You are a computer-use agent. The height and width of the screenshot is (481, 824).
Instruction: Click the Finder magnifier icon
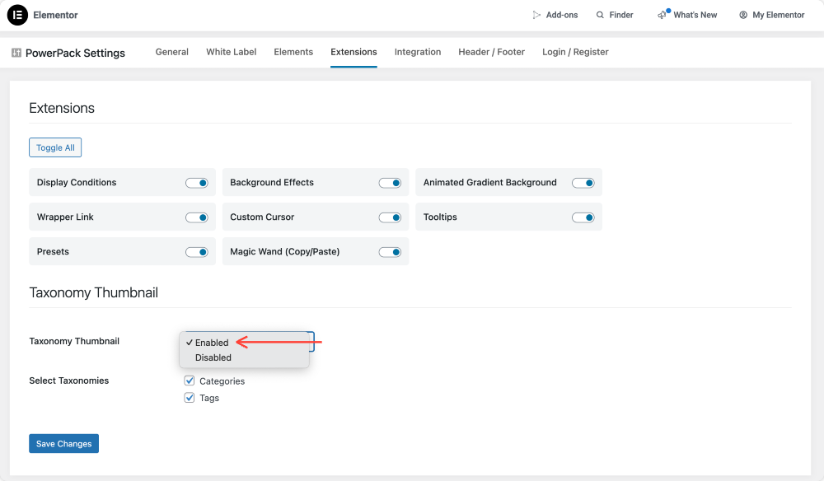(600, 15)
